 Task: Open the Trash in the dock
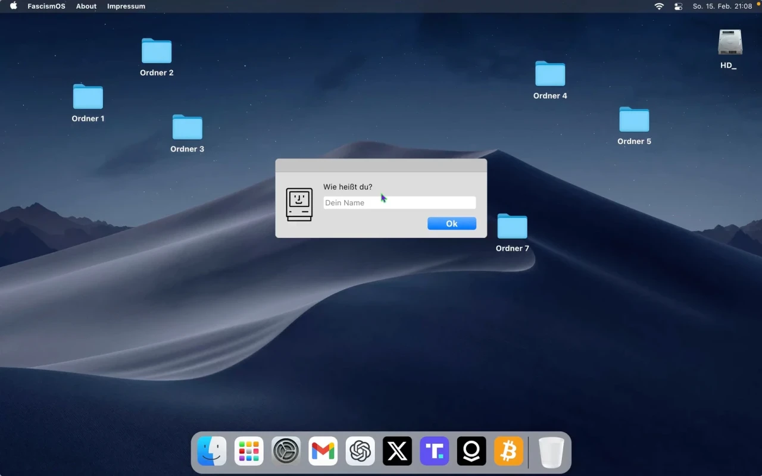[551, 452]
